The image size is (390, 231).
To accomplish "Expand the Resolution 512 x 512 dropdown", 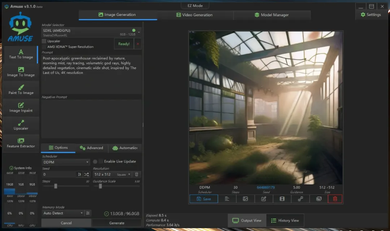I will pyautogui.click(x=112, y=174).
